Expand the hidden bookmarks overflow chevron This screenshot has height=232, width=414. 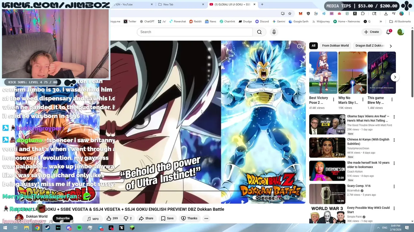(381, 22)
